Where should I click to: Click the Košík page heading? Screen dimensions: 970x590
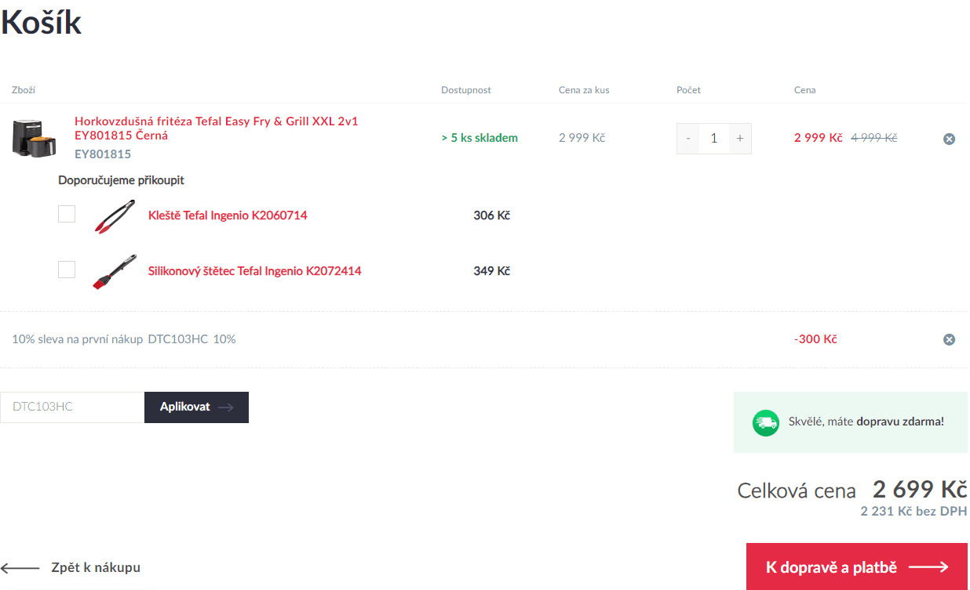tap(42, 23)
